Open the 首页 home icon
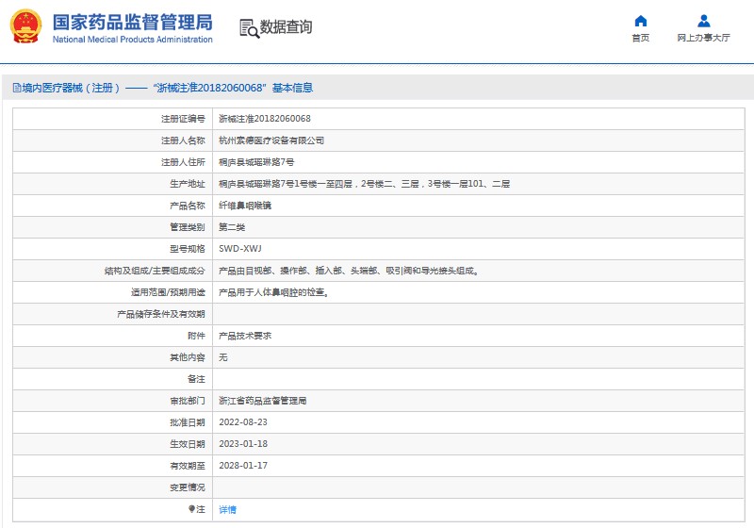 pos(641,21)
